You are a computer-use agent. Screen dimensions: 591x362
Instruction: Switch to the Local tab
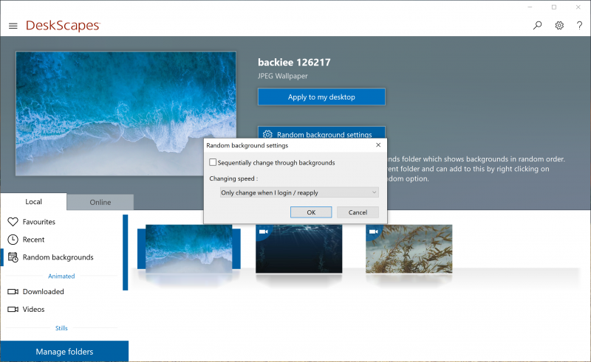pyautogui.click(x=33, y=202)
